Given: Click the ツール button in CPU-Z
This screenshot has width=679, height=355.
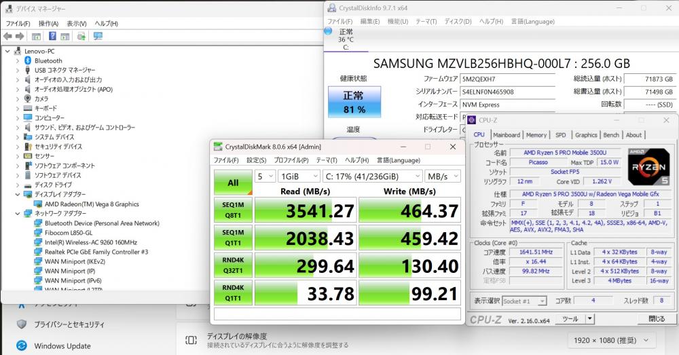Looking at the screenshot, I should (570, 319).
